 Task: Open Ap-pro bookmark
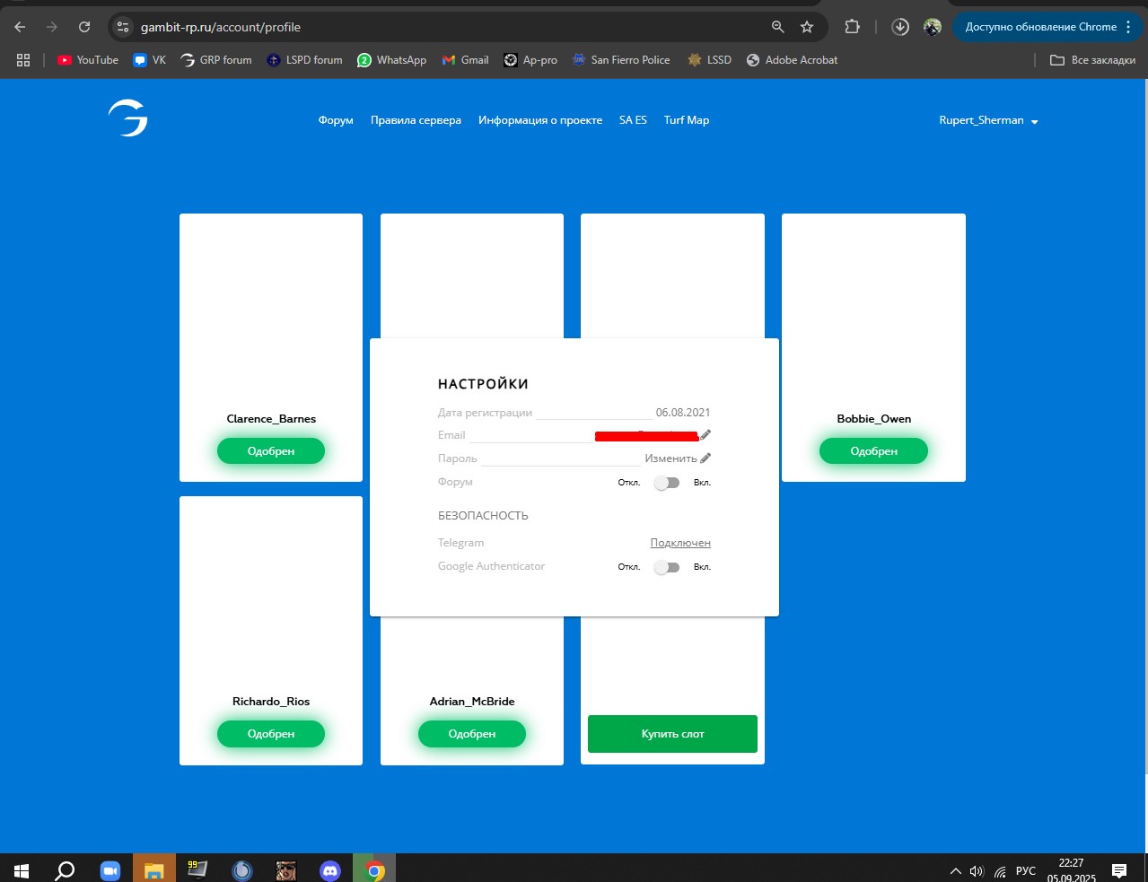530,60
